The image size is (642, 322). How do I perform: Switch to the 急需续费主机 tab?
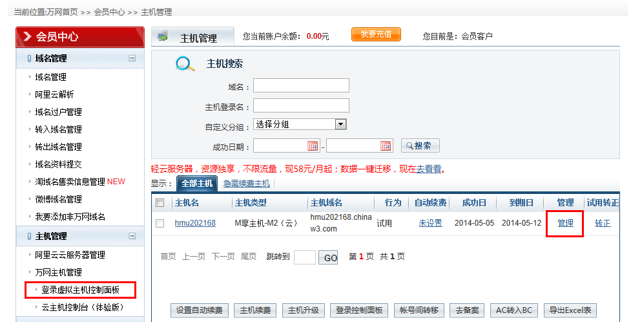point(246,184)
